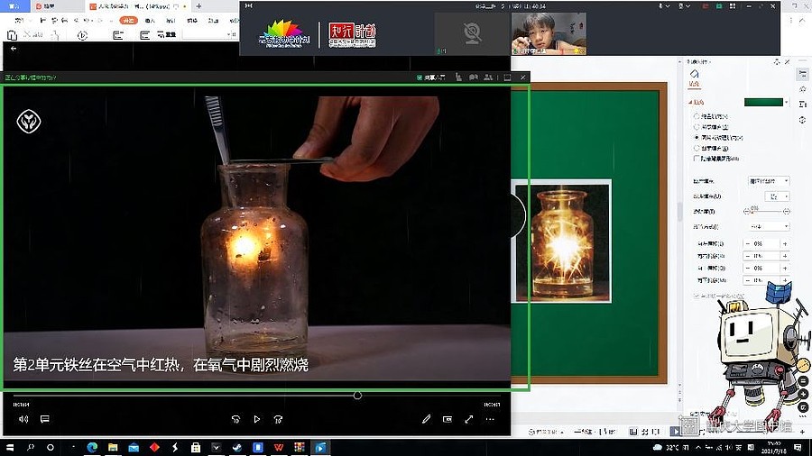812x456 pixels.
Task: Select the pen annotation tool in player
Action: (x=426, y=419)
